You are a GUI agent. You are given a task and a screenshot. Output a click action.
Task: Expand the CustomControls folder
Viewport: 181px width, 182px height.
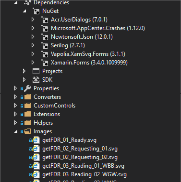(15, 106)
